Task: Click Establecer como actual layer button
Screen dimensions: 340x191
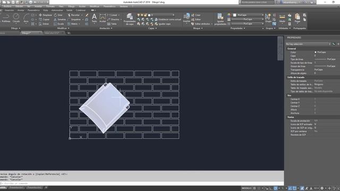Action: coord(168,20)
